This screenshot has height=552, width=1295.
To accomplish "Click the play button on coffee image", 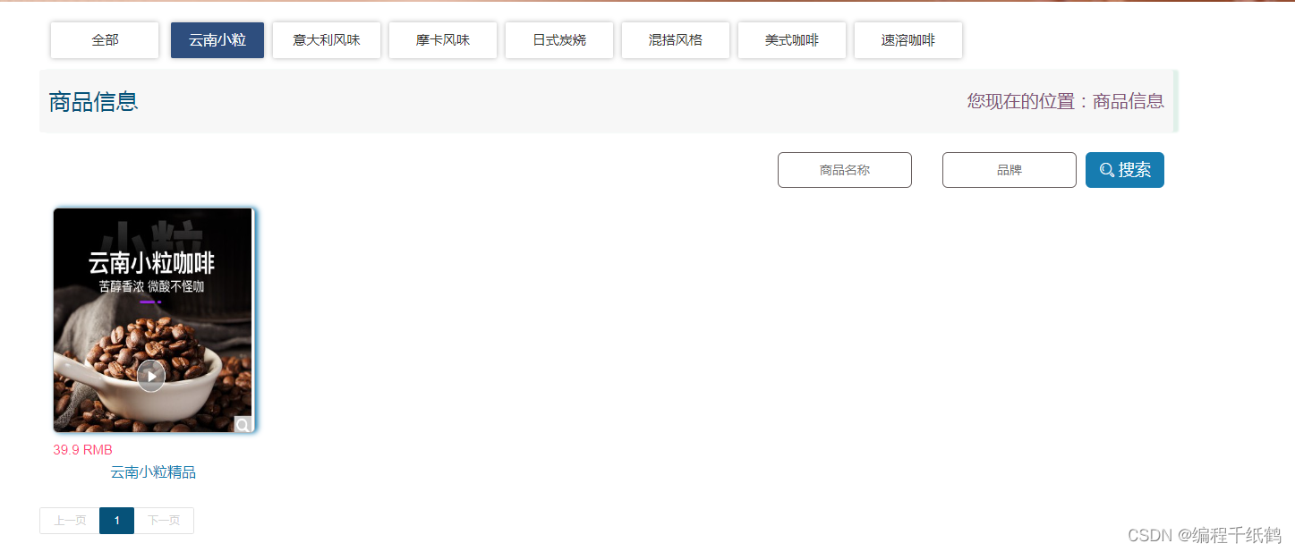I will (x=151, y=376).
